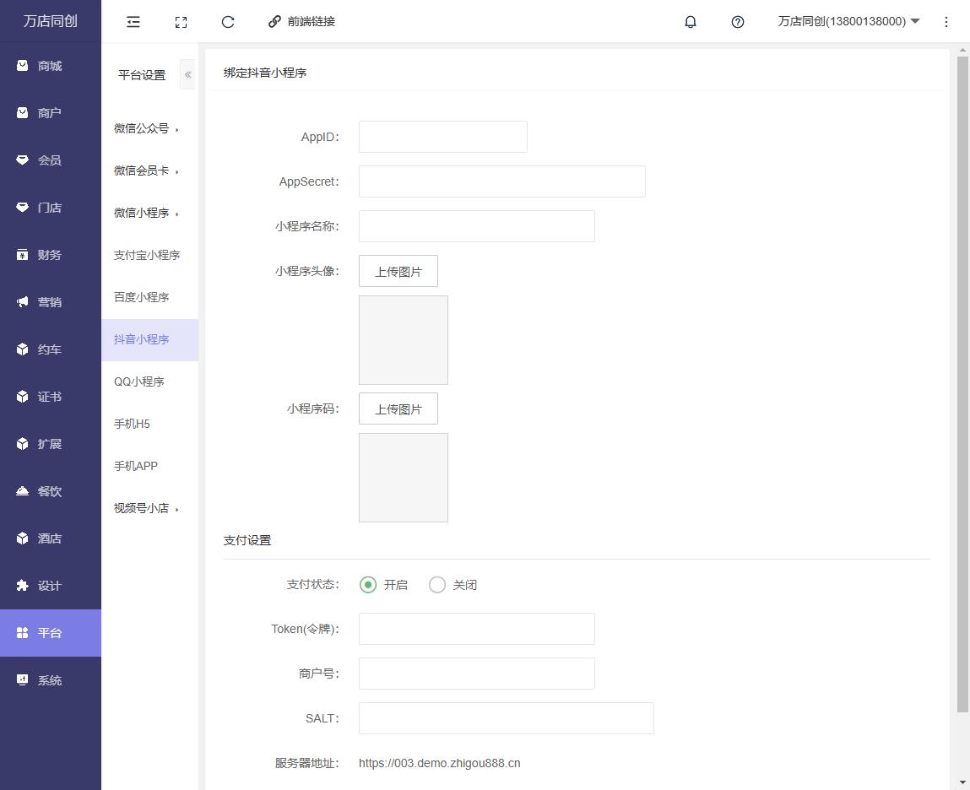Click 上传图片 for 小程序码
The width and height of the screenshot is (970, 790).
[x=398, y=409]
